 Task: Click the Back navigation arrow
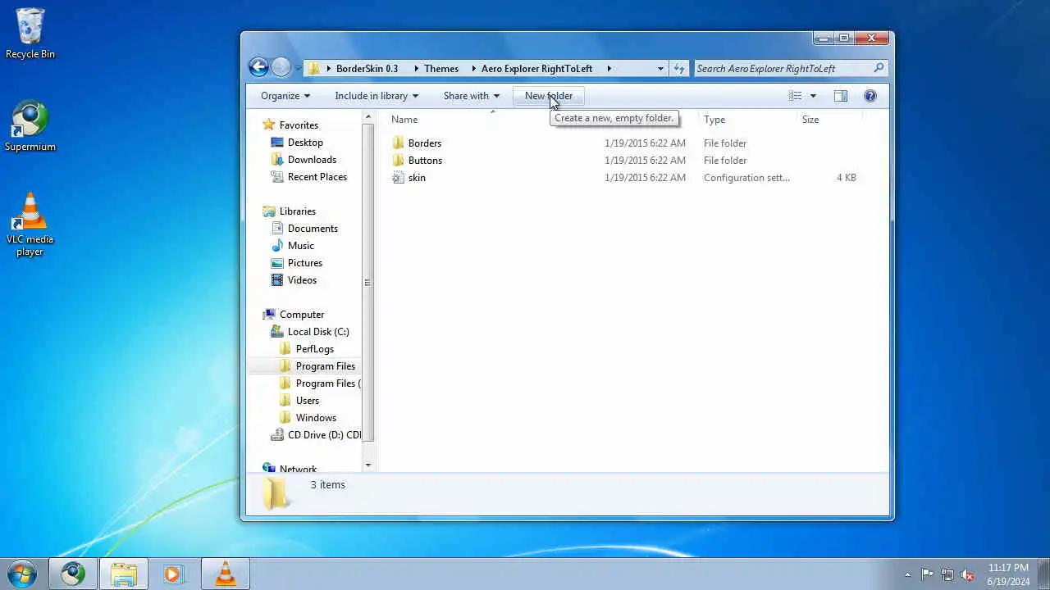(258, 68)
